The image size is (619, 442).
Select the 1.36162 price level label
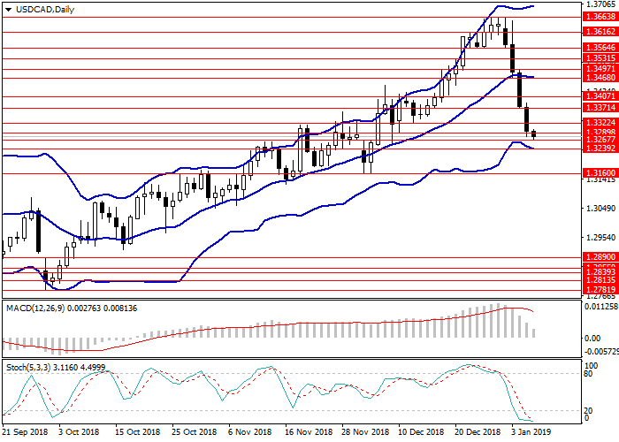[600, 32]
